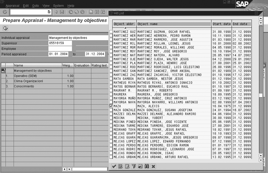268x173 pixels.
Task: Open the System menu
Action: click(x=58, y=6)
